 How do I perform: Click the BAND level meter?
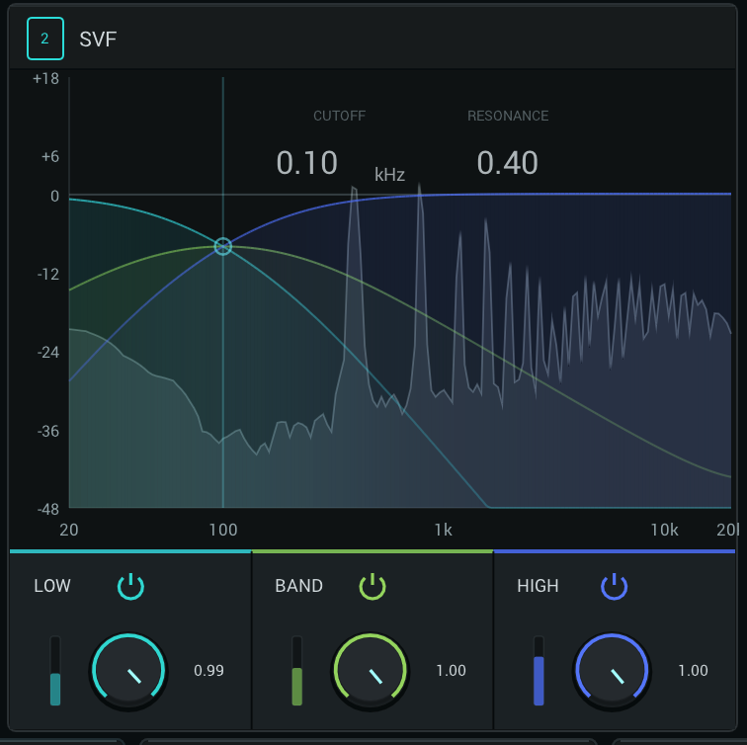pos(296,671)
